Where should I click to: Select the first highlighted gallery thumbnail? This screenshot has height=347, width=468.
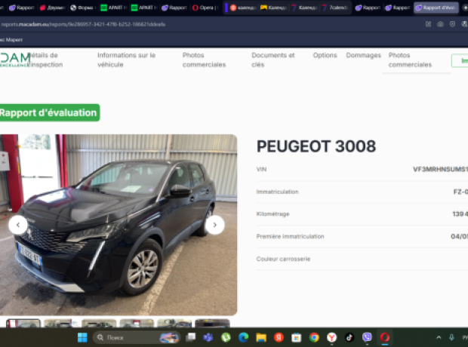pos(23,323)
